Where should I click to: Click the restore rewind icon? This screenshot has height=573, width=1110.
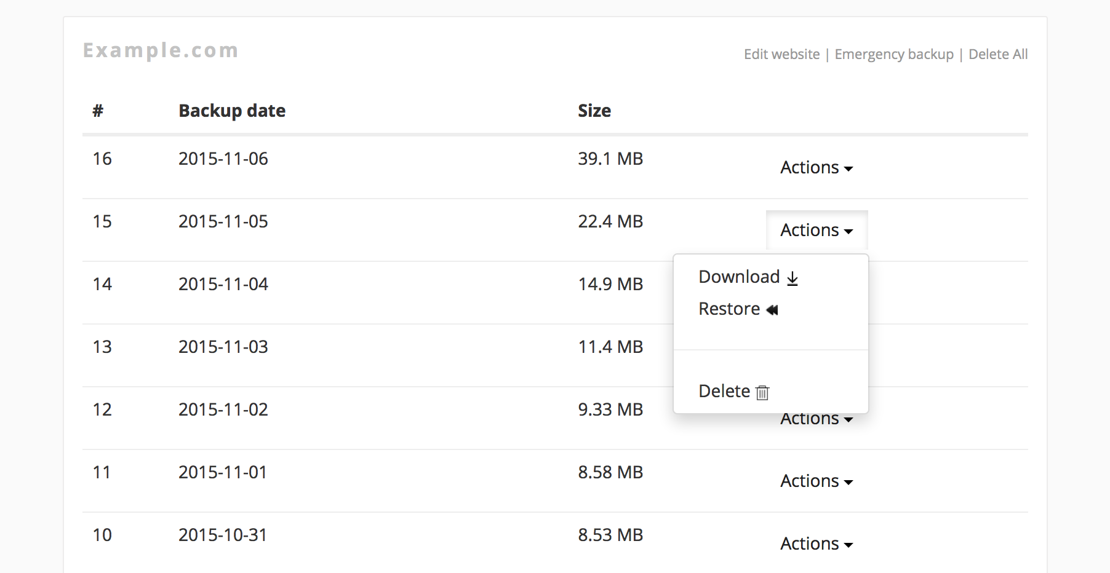tap(772, 310)
